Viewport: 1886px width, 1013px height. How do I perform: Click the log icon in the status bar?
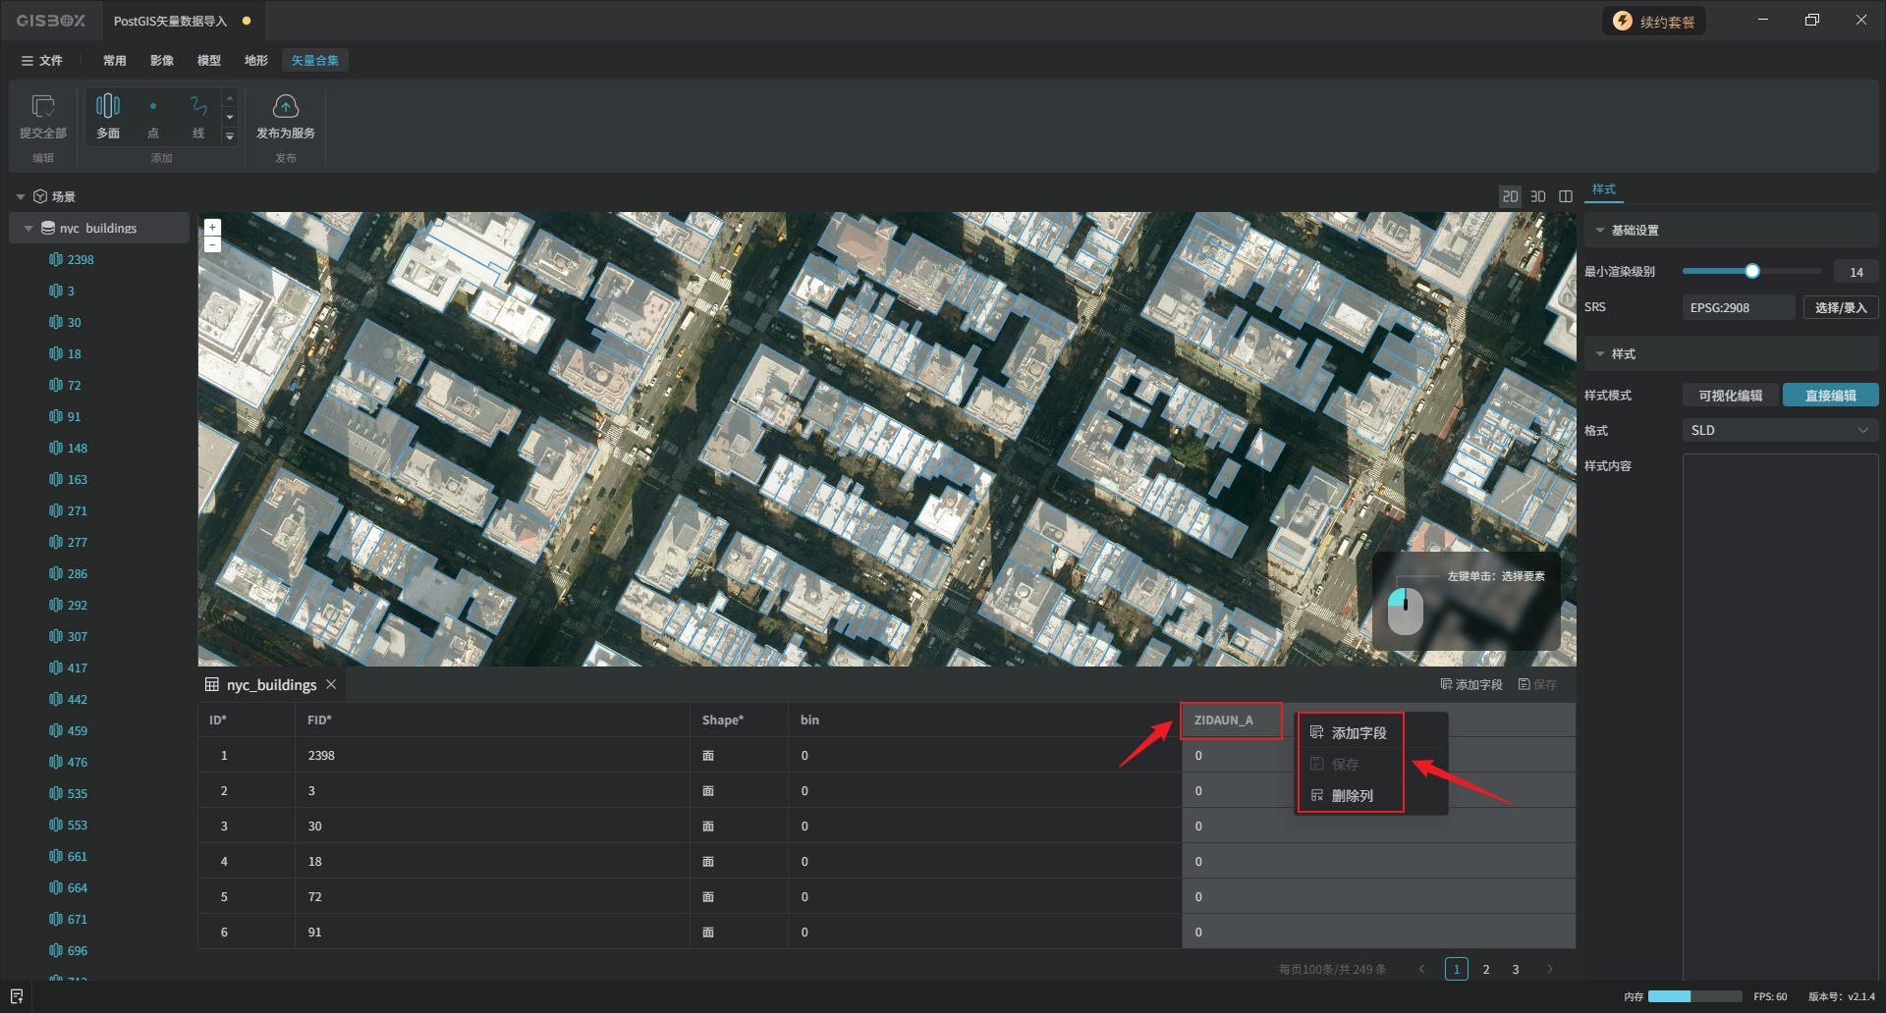pyautogui.click(x=17, y=996)
